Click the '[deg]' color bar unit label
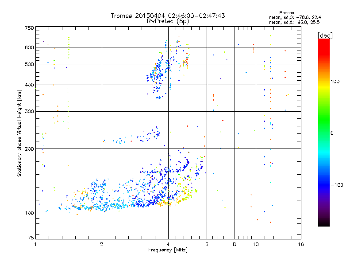Screen dimensions: 354x266 [325, 35]
